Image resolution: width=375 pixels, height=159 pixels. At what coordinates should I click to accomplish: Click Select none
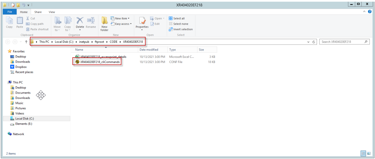click(178, 24)
